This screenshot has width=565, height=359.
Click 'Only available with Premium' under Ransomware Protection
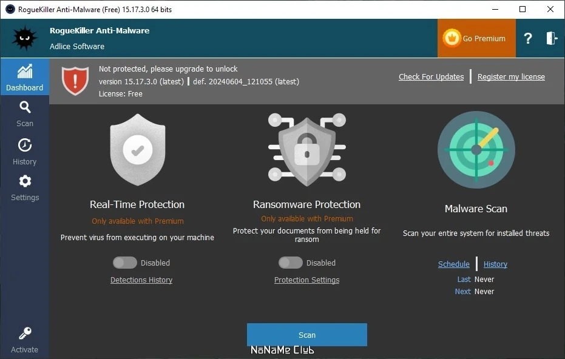tap(307, 218)
